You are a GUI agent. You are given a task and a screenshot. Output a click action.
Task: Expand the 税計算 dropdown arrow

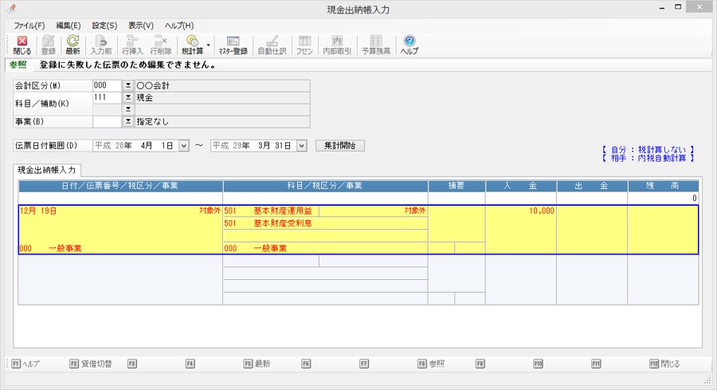pyautogui.click(x=209, y=45)
